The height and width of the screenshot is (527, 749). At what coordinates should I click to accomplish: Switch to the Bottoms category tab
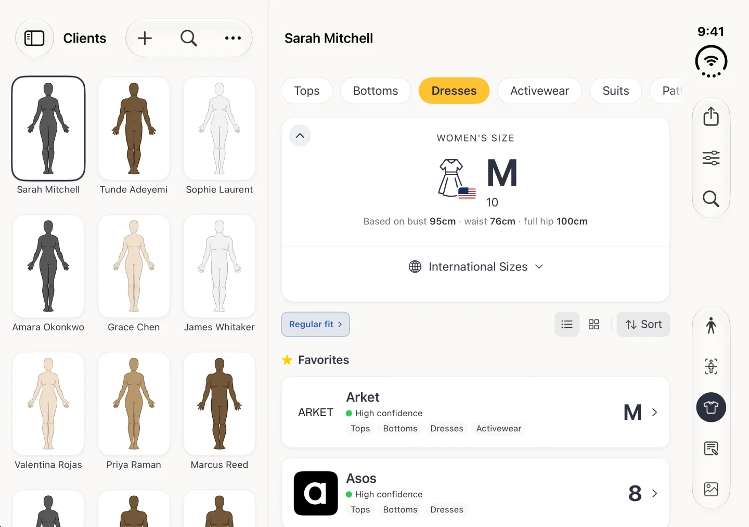click(376, 91)
